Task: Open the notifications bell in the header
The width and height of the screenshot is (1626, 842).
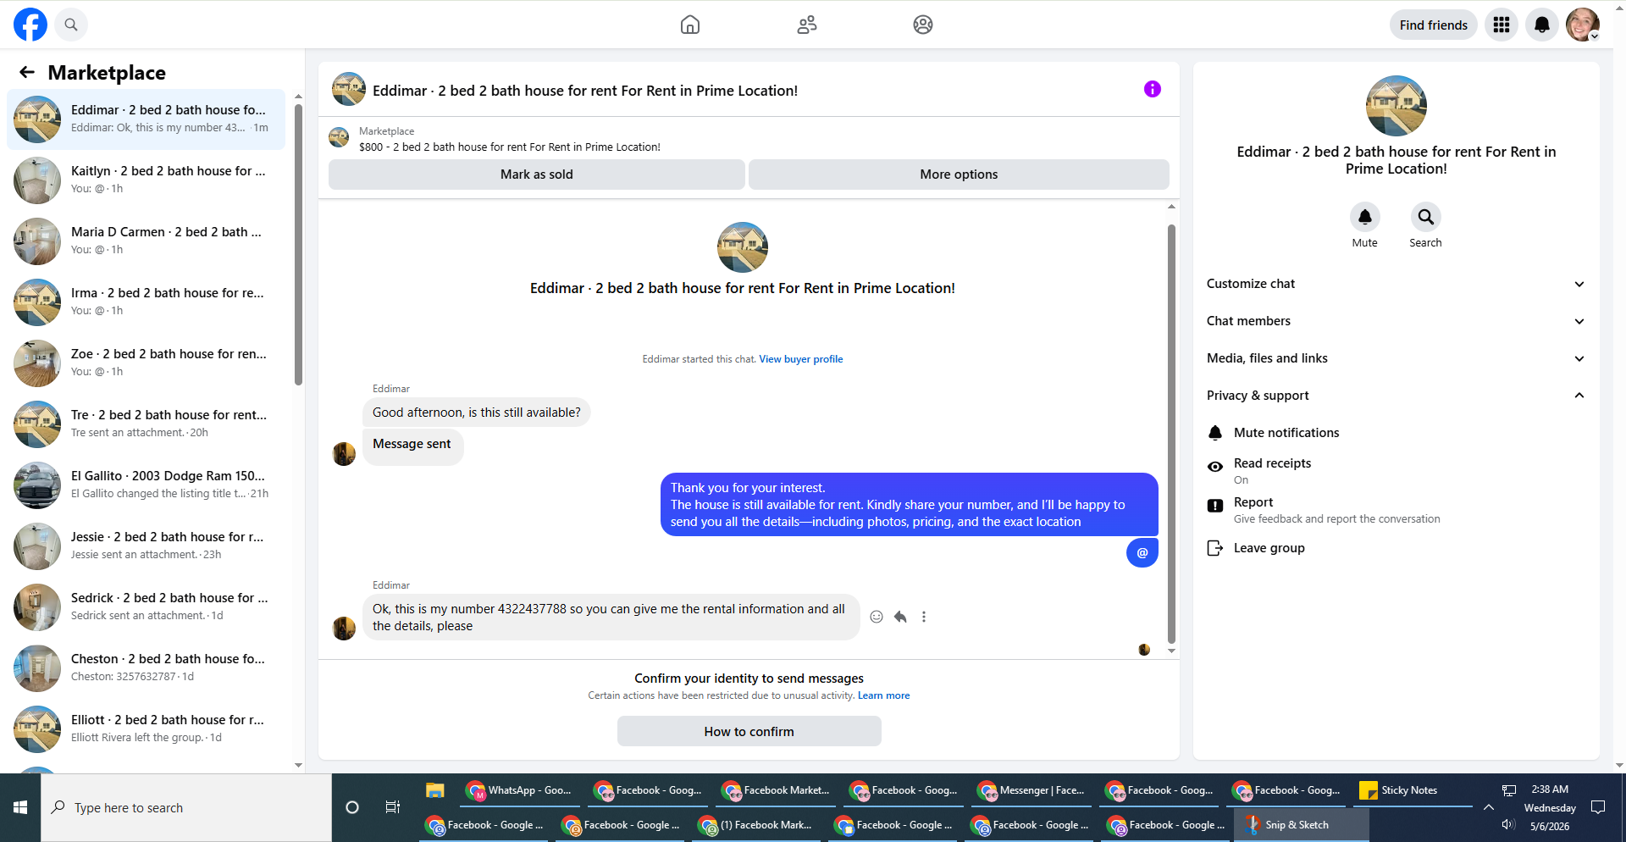Action: point(1542,25)
